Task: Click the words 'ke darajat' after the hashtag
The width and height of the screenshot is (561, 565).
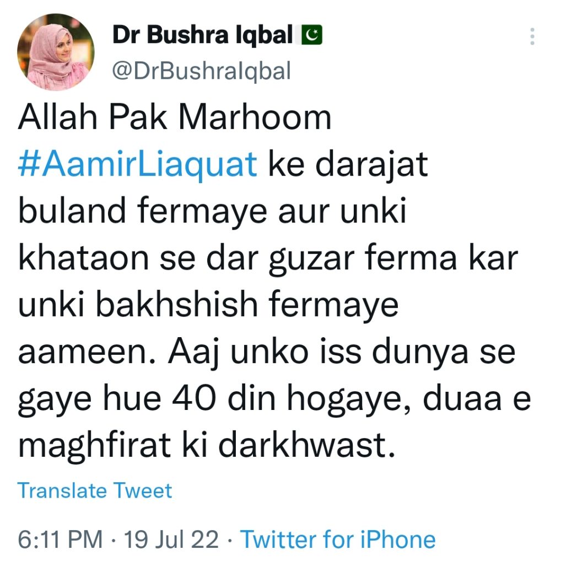Action: [x=348, y=164]
